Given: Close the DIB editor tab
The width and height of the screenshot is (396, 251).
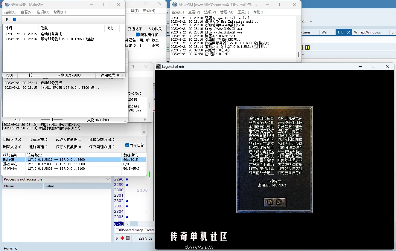Looking at the screenshot, I should tap(348, 32).
